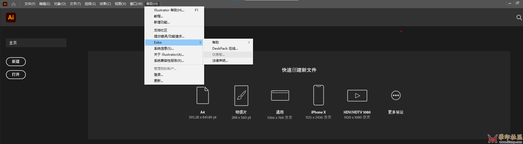Choose 教程... in Help menu
The width and height of the screenshot is (523, 144).
174,16
